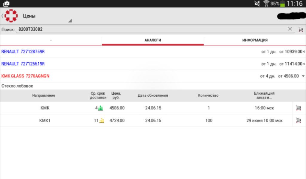
Task: Add KMK1 offer to cart
Action: pyautogui.click(x=298, y=121)
